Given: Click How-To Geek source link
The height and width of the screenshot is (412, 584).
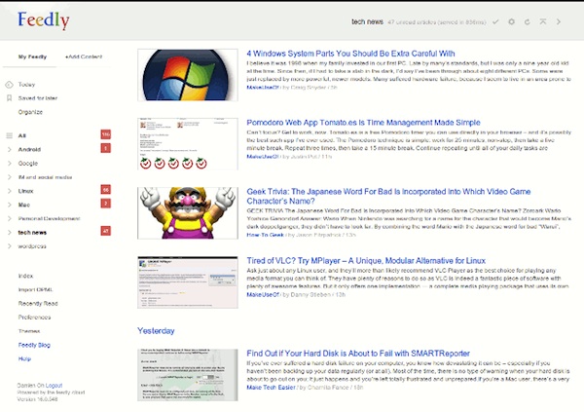Looking at the screenshot, I should point(265,235).
